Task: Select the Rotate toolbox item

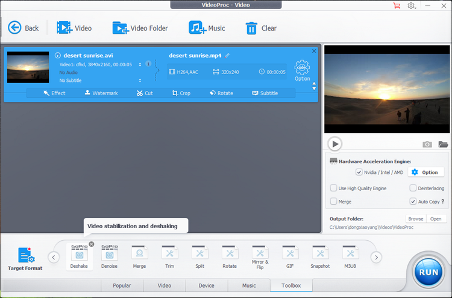Action: tap(230, 257)
